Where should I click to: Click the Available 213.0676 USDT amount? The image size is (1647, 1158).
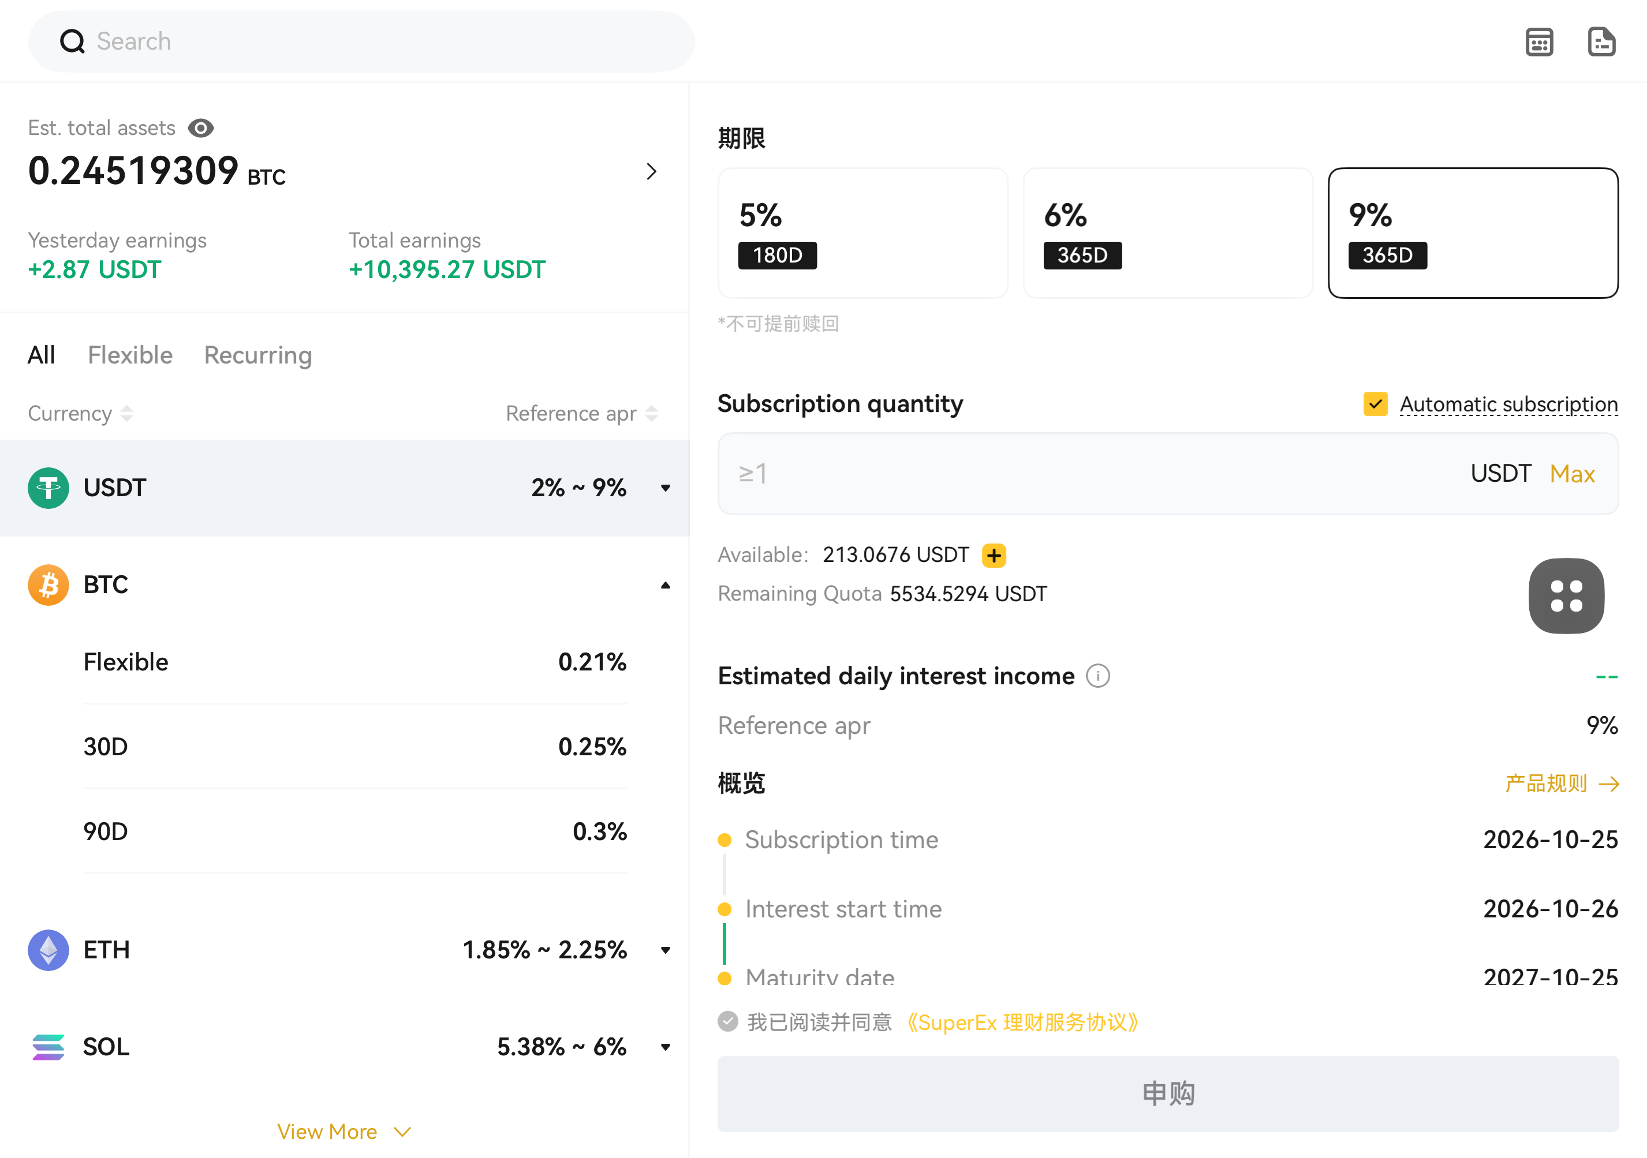(895, 555)
